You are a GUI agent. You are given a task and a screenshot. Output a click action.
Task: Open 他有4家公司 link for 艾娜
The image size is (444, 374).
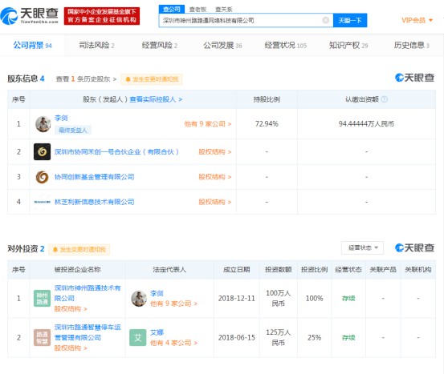click(x=173, y=343)
